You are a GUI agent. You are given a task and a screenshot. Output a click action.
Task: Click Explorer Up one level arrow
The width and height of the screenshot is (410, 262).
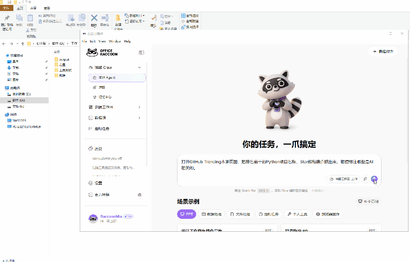pyautogui.click(x=23, y=44)
